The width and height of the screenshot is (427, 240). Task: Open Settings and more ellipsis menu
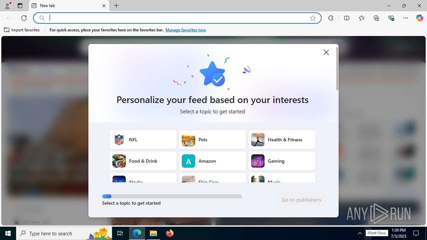point(406,18)
